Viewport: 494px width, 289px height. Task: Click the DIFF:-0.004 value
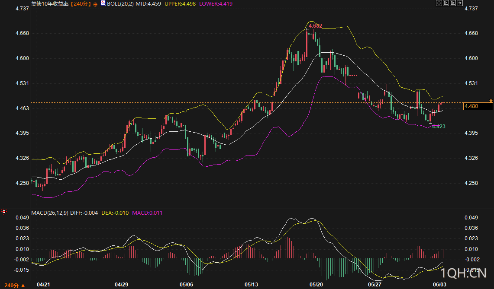pyautogui.click(x=84, y=213)
